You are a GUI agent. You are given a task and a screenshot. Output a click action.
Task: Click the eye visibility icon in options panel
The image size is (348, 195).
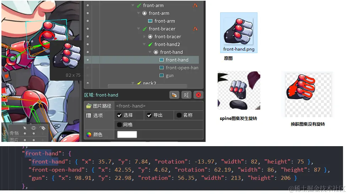tap(33, 128)
